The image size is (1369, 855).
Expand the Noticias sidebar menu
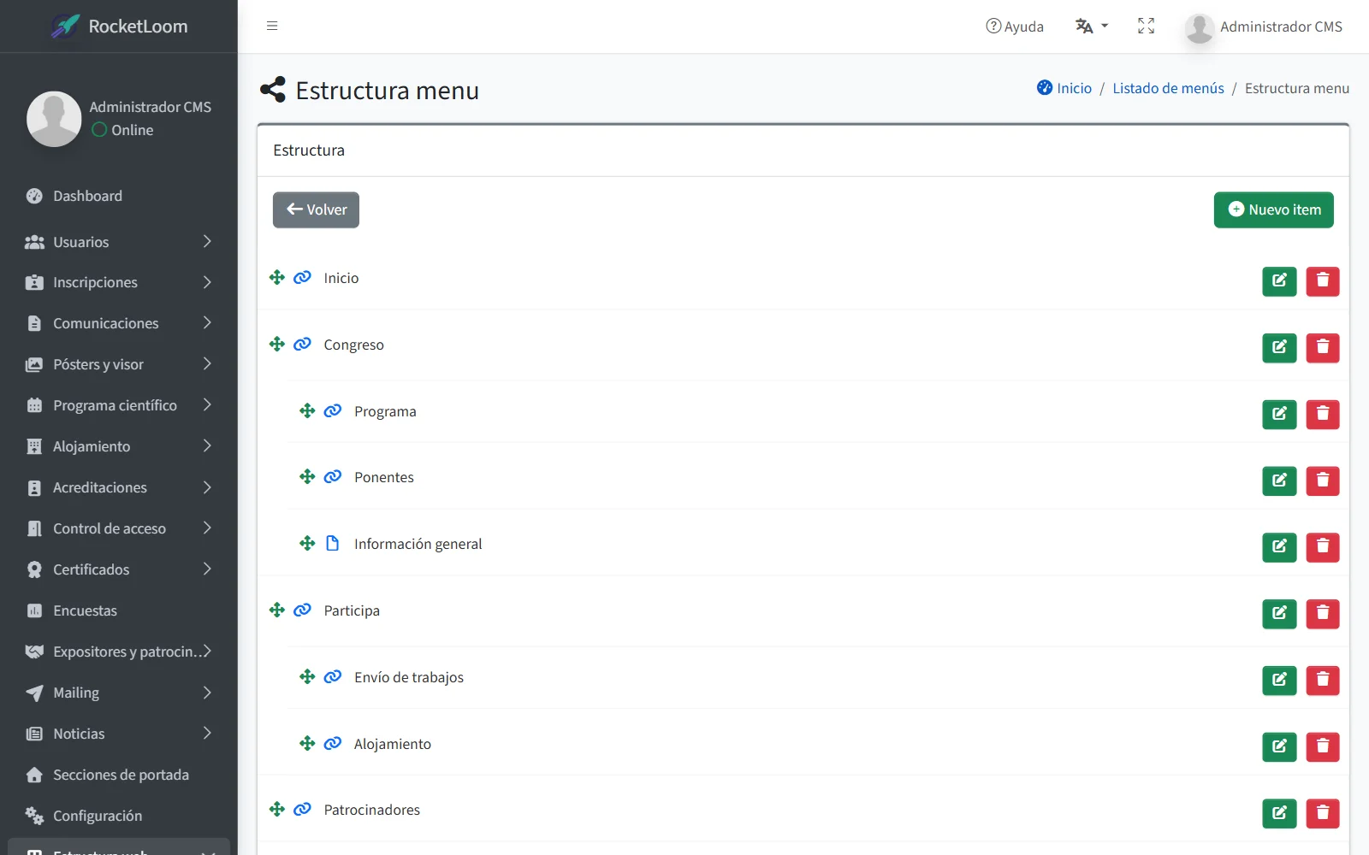pyautogui.click(x=119, y=734)
